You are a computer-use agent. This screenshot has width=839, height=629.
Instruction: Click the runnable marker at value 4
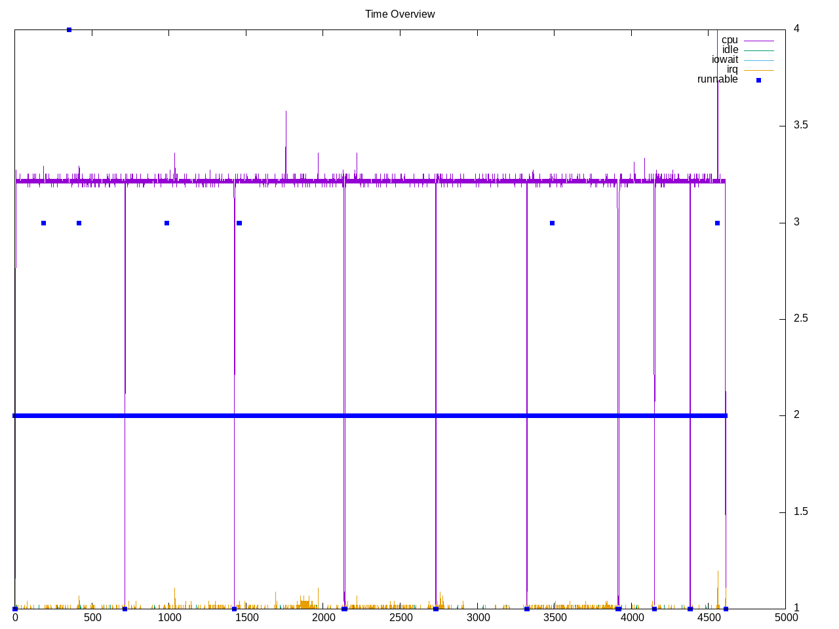[69, 29]
